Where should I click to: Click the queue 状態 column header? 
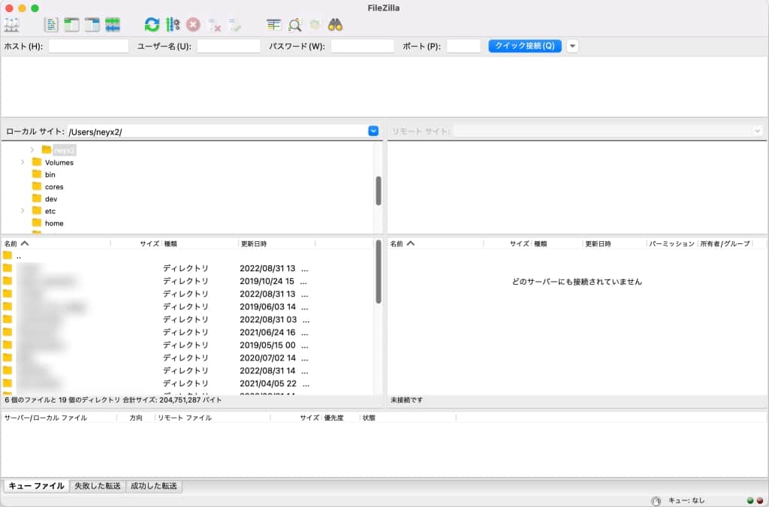click(408, 418)
